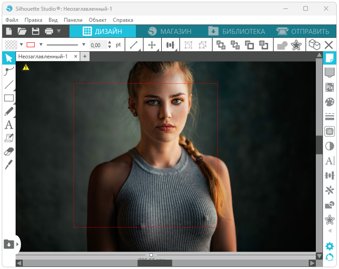Open the Fill color palette panel
This screenshot has width=339, height=269.
coord(330,102)
